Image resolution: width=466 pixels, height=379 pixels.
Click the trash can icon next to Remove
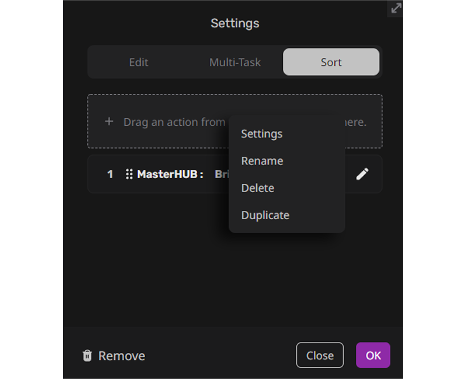[87, 356]
